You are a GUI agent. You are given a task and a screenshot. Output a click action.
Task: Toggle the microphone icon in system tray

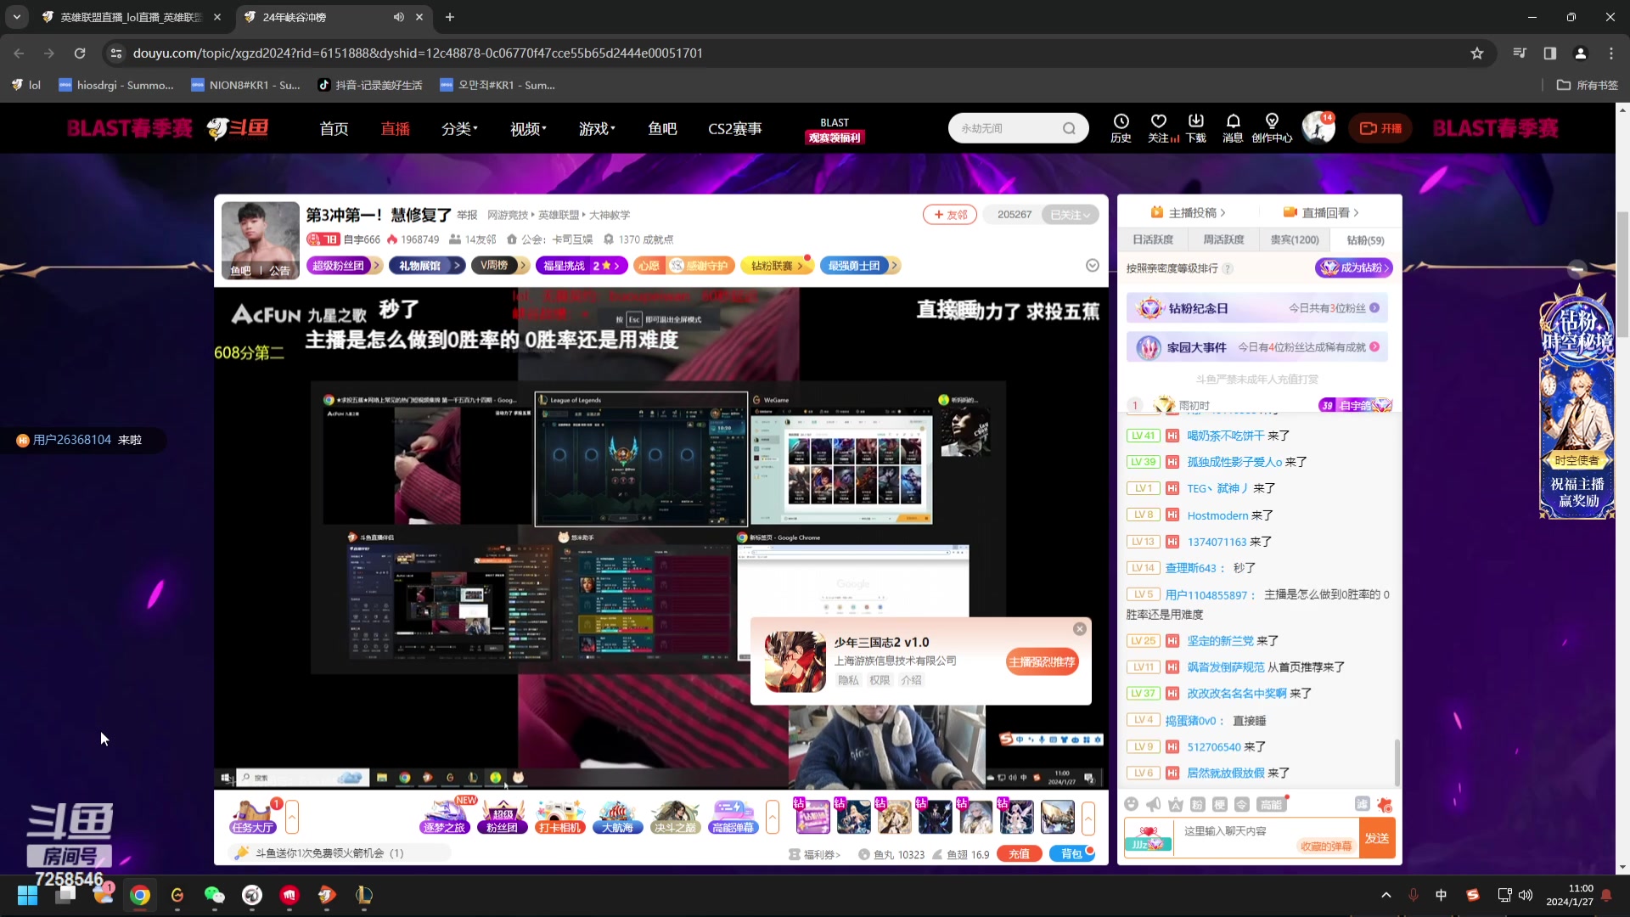tap(1414, 895)
